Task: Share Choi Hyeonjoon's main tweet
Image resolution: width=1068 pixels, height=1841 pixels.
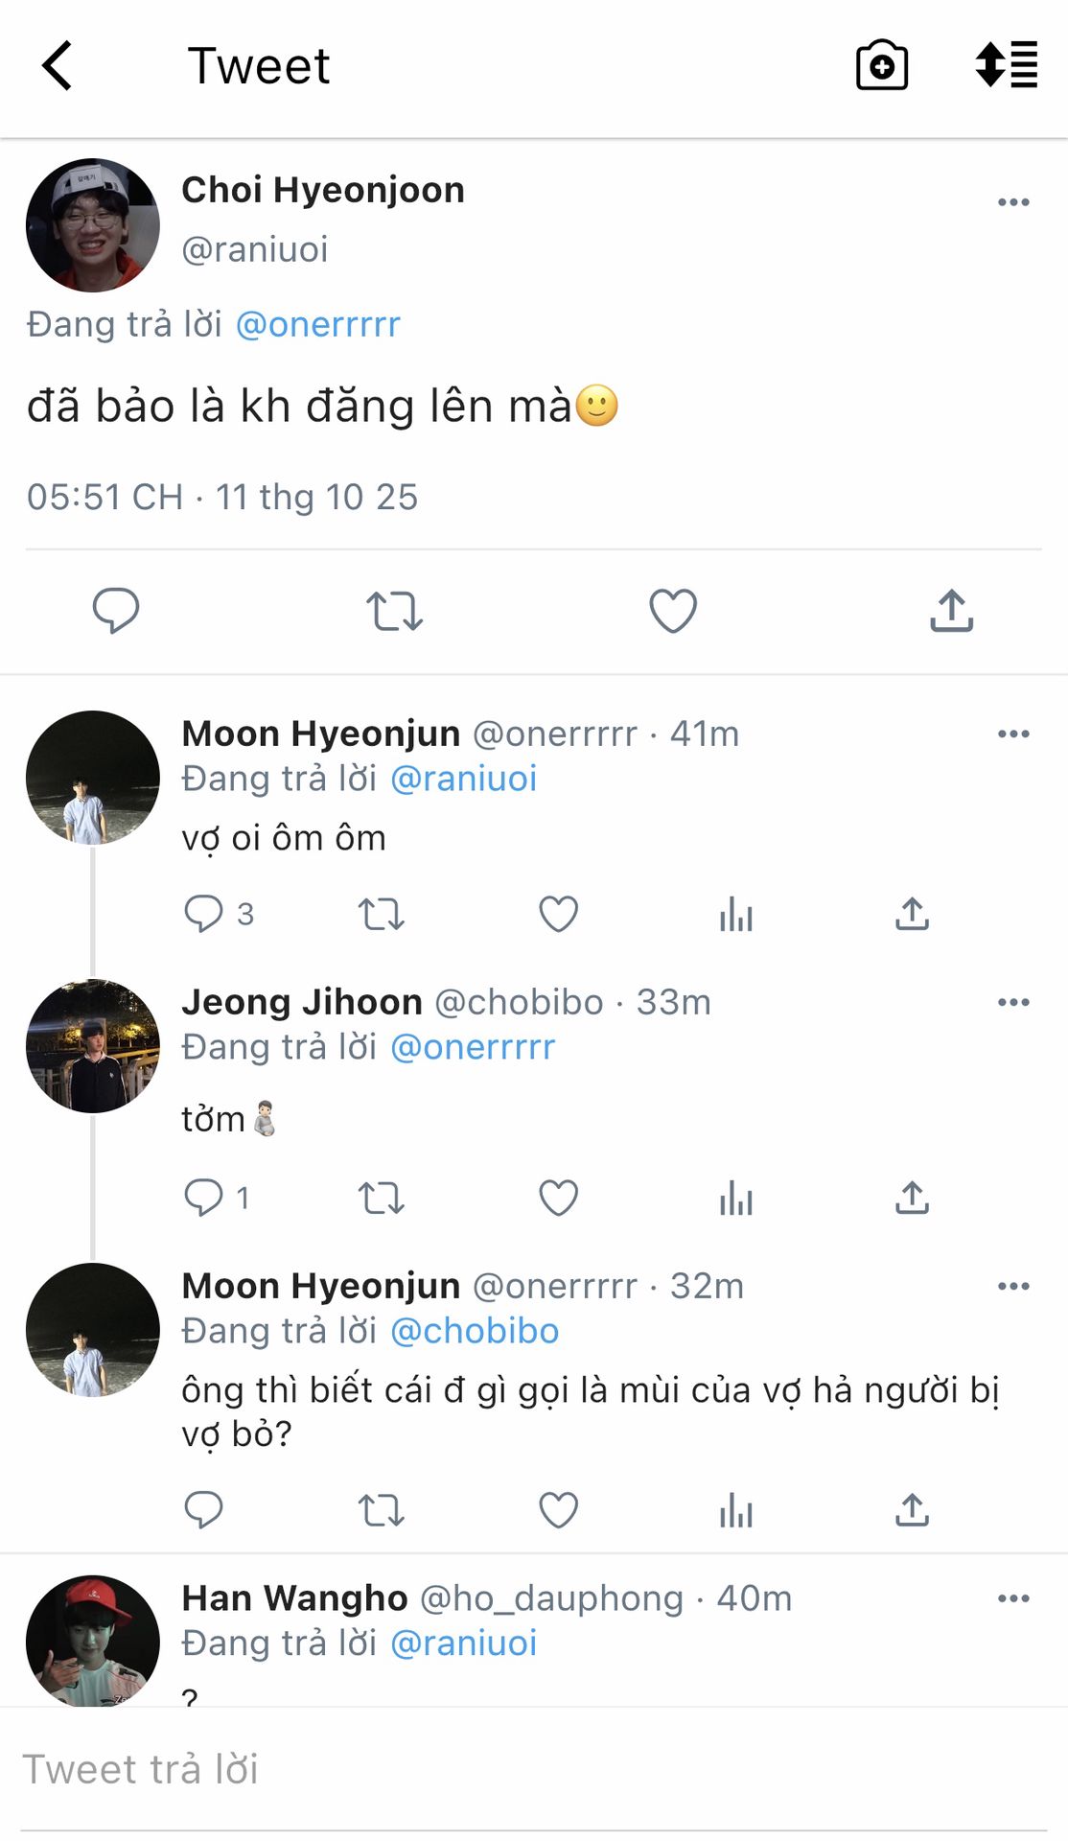Action: (x=951, y=611)
